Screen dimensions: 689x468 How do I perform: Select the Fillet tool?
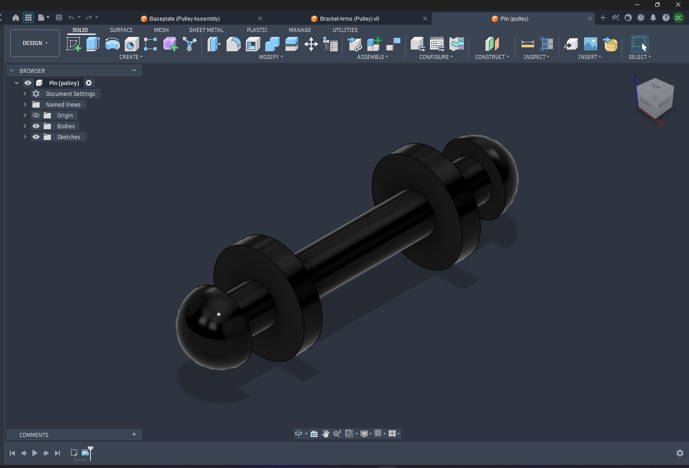(x=233, y=44)
